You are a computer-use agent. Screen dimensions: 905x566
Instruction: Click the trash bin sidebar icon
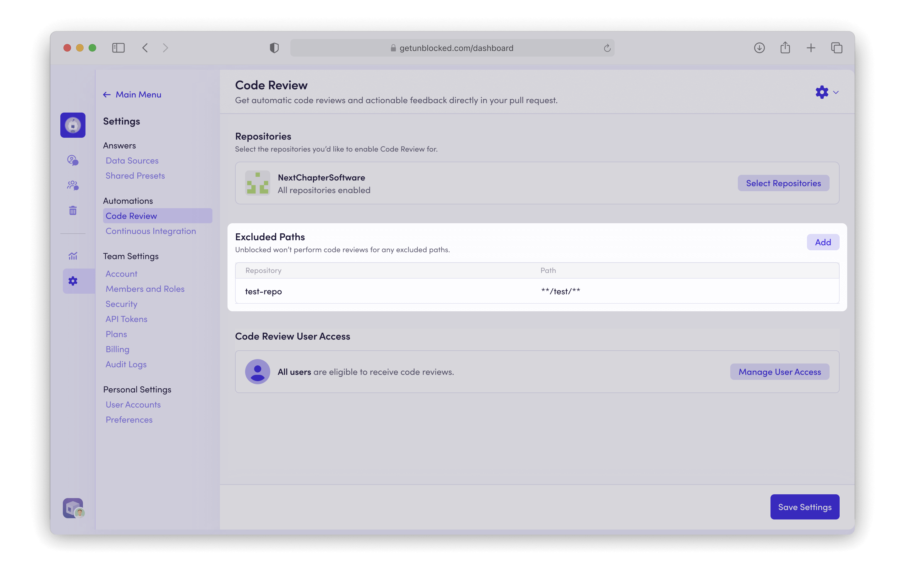(73, 210)
